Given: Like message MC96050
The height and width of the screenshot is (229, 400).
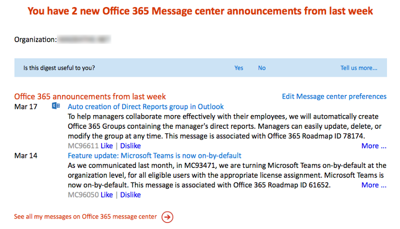Looking at the screenshot, I should point(106,195).
